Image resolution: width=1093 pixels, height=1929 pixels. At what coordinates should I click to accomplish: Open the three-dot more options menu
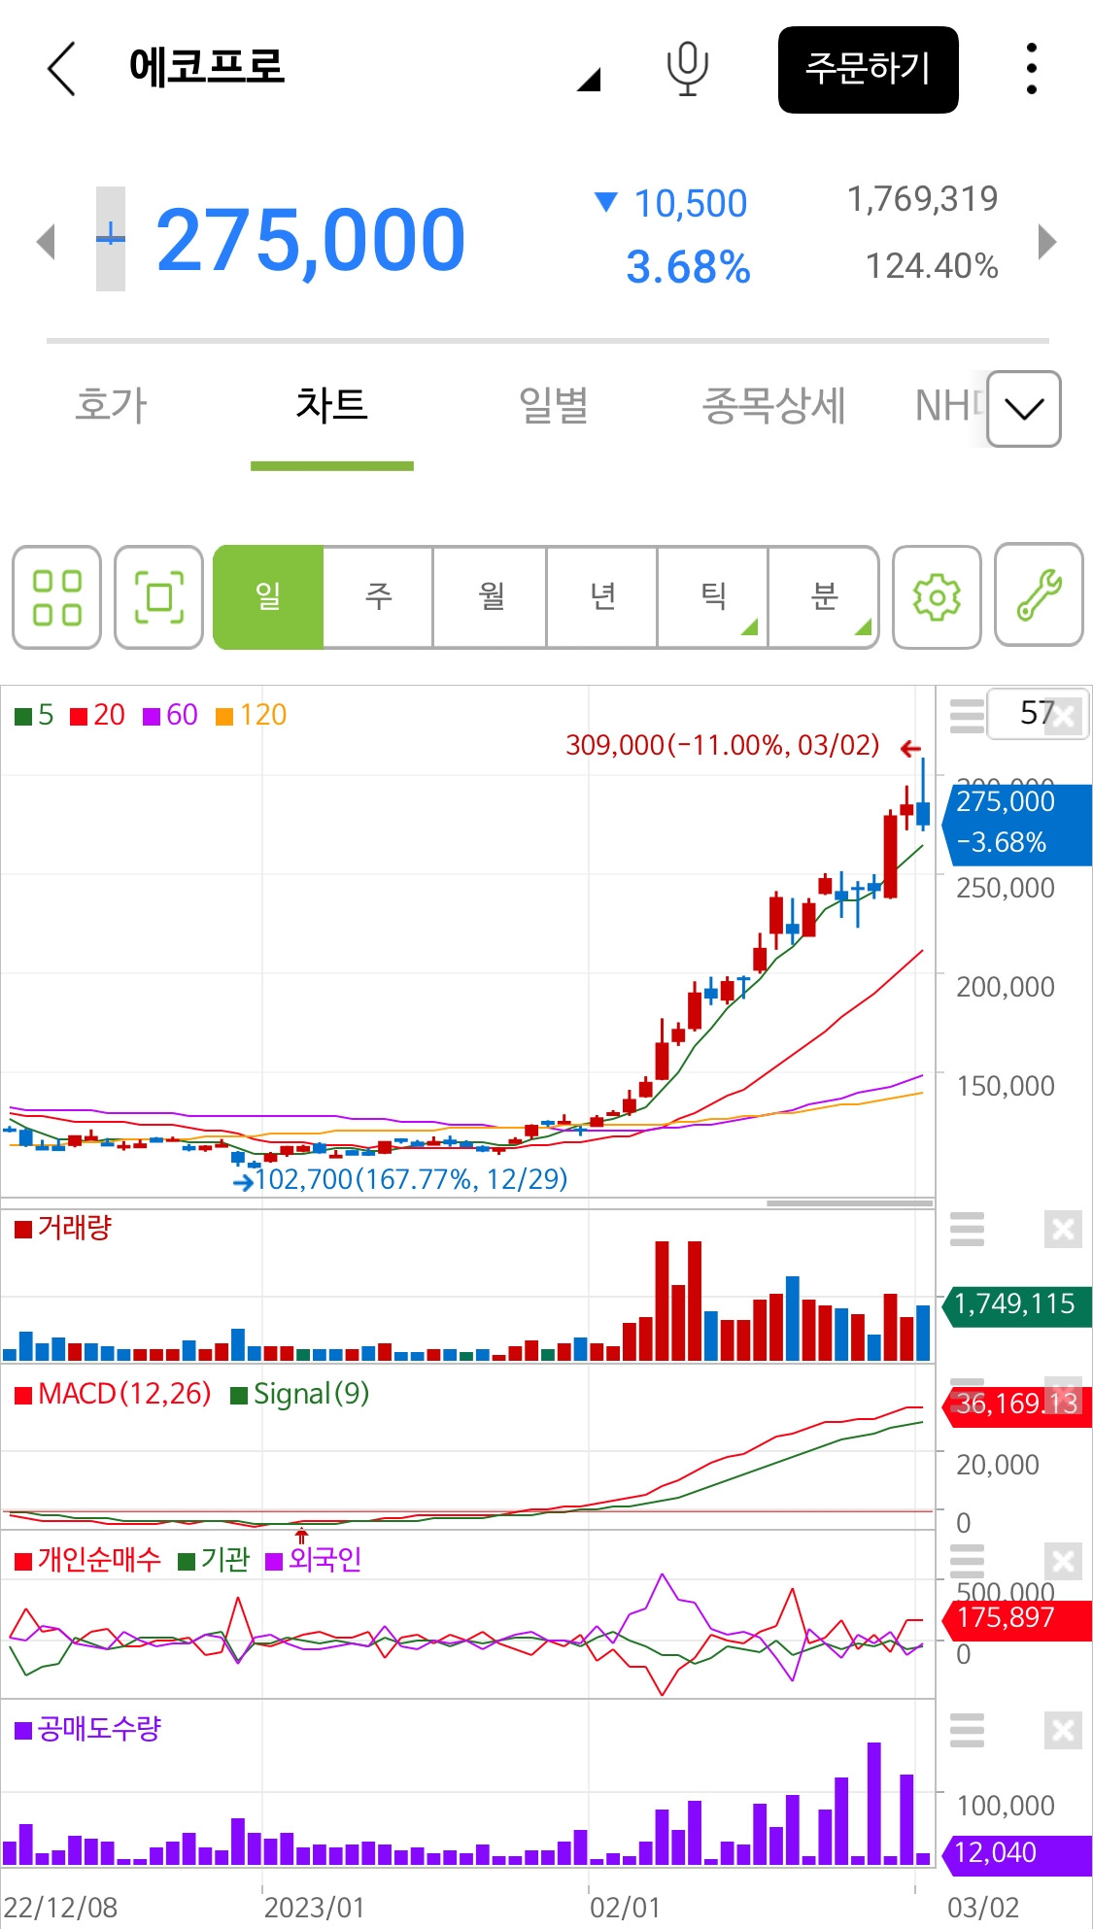1031,69
